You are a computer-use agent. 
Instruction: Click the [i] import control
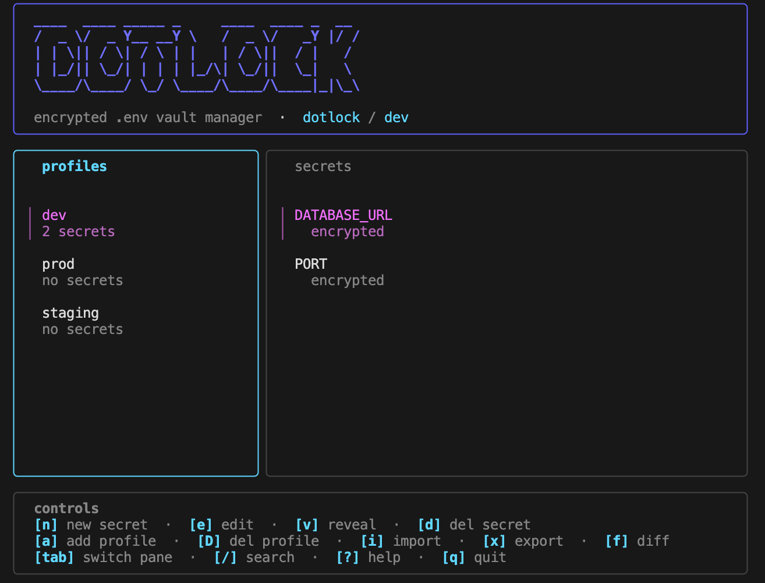point(401,541)
